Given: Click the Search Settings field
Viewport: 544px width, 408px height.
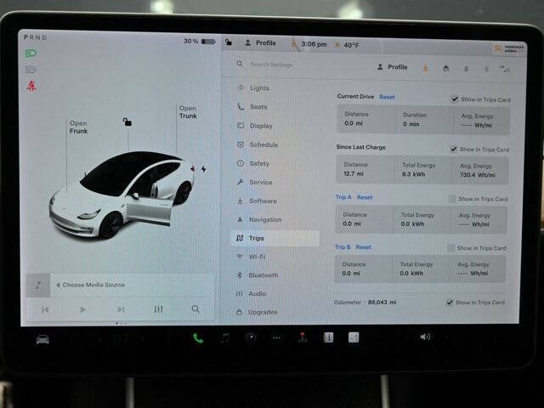Looking at the screenshot, I should 271,65.
